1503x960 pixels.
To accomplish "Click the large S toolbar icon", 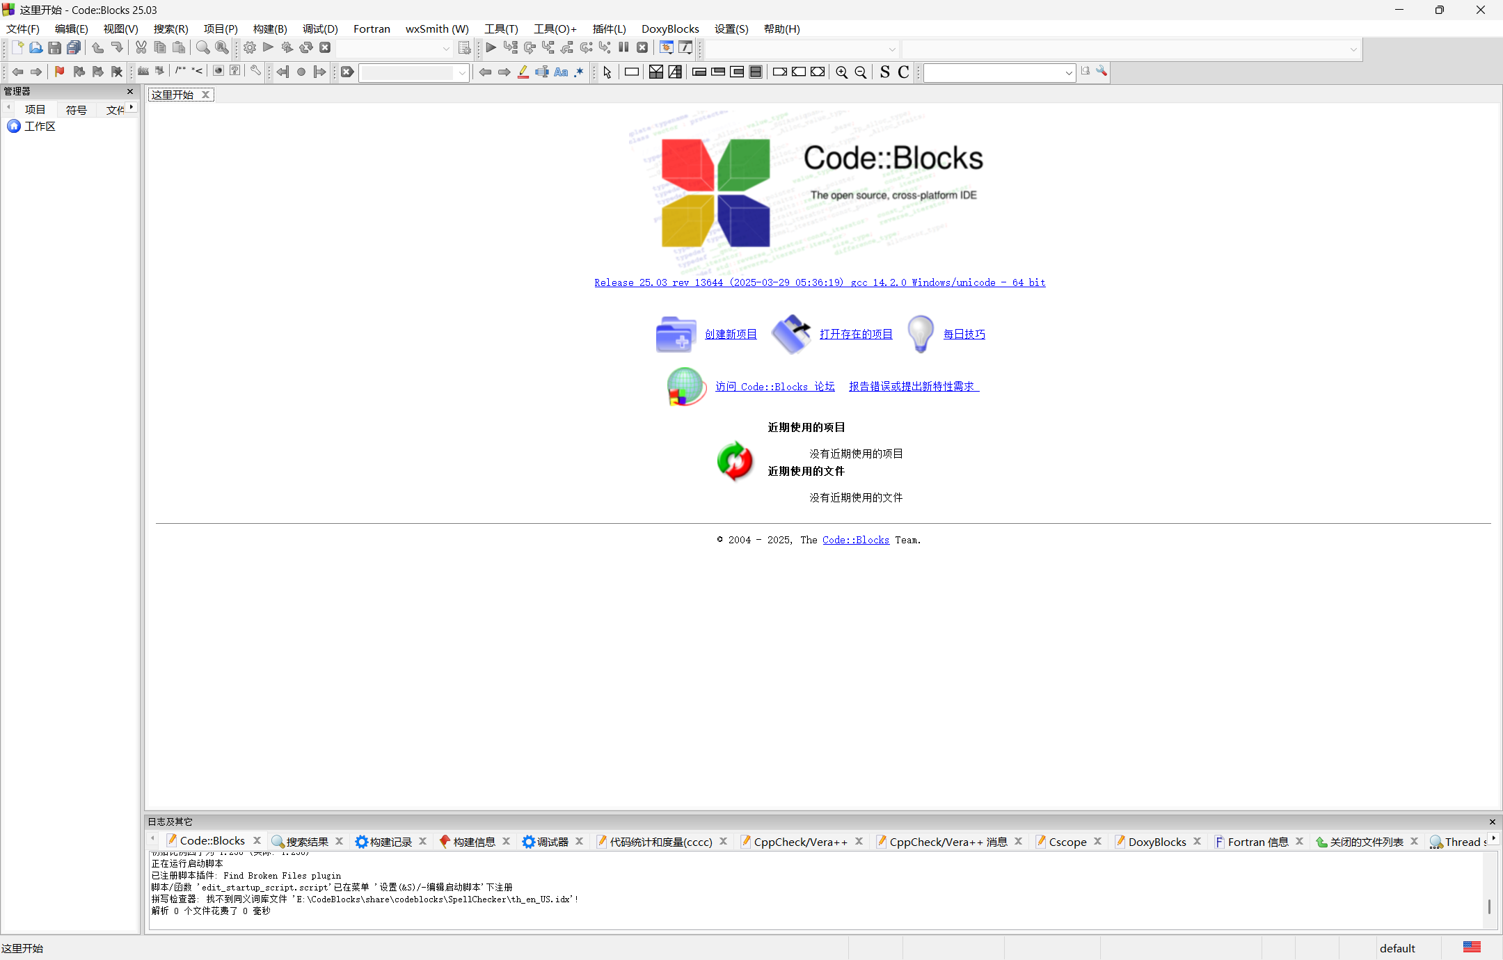I will pyautogui.click(x=885, y=72).
